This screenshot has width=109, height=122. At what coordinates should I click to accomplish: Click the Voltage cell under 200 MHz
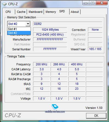[42, 98]
